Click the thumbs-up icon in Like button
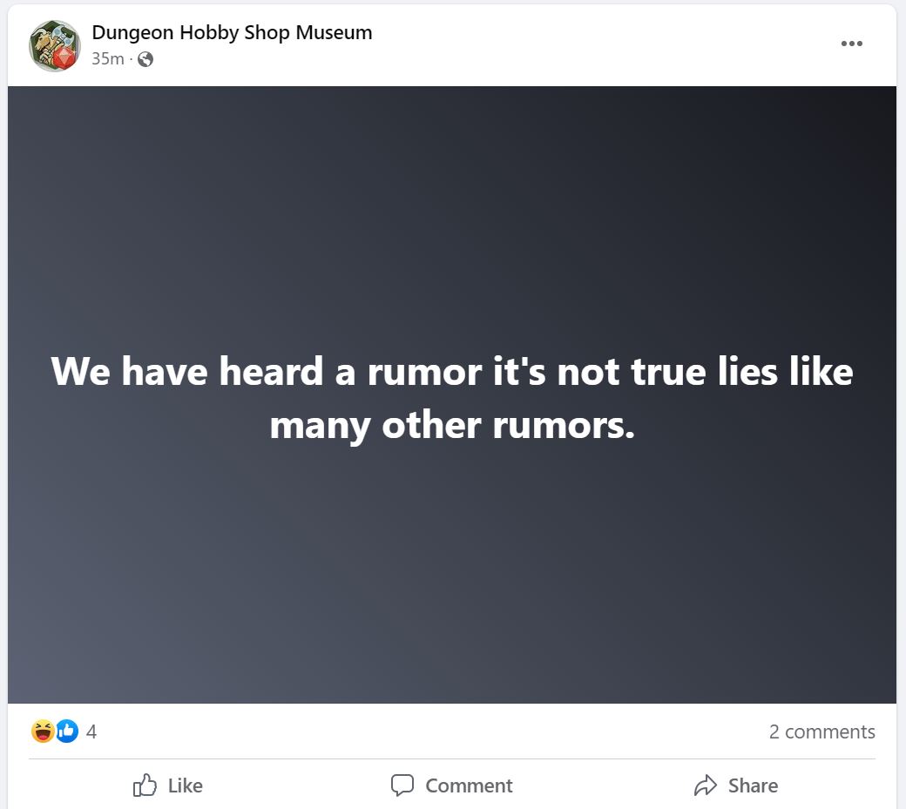The height and width of the screenshot is (809, 906). (x=145, y=785)
